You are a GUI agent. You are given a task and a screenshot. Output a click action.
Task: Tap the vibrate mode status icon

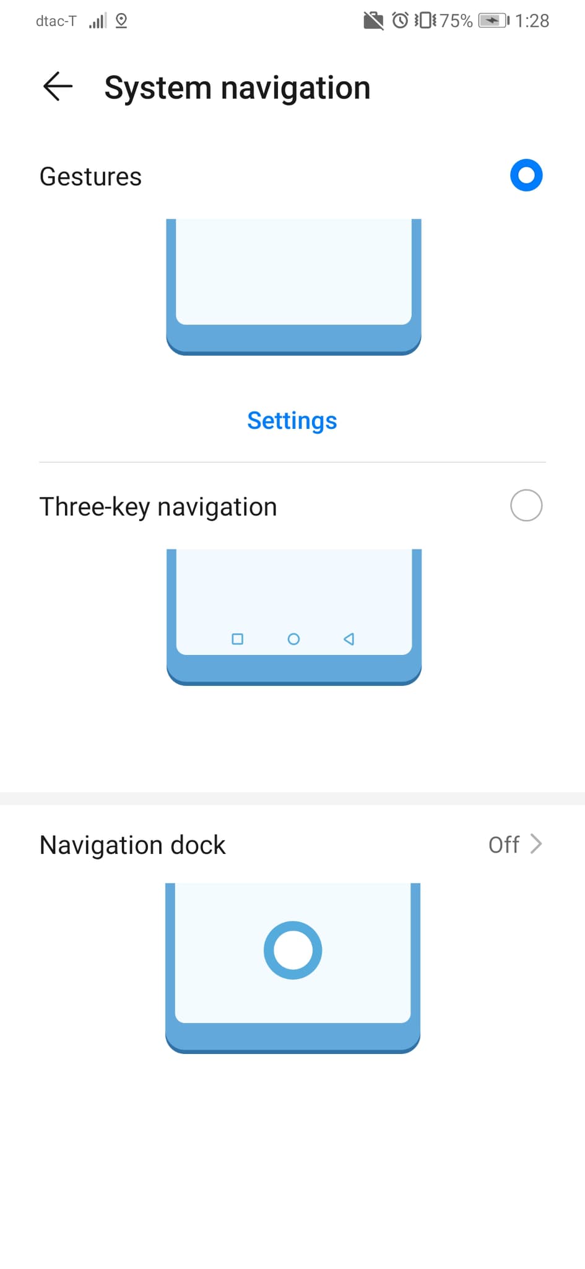[425, 21]
